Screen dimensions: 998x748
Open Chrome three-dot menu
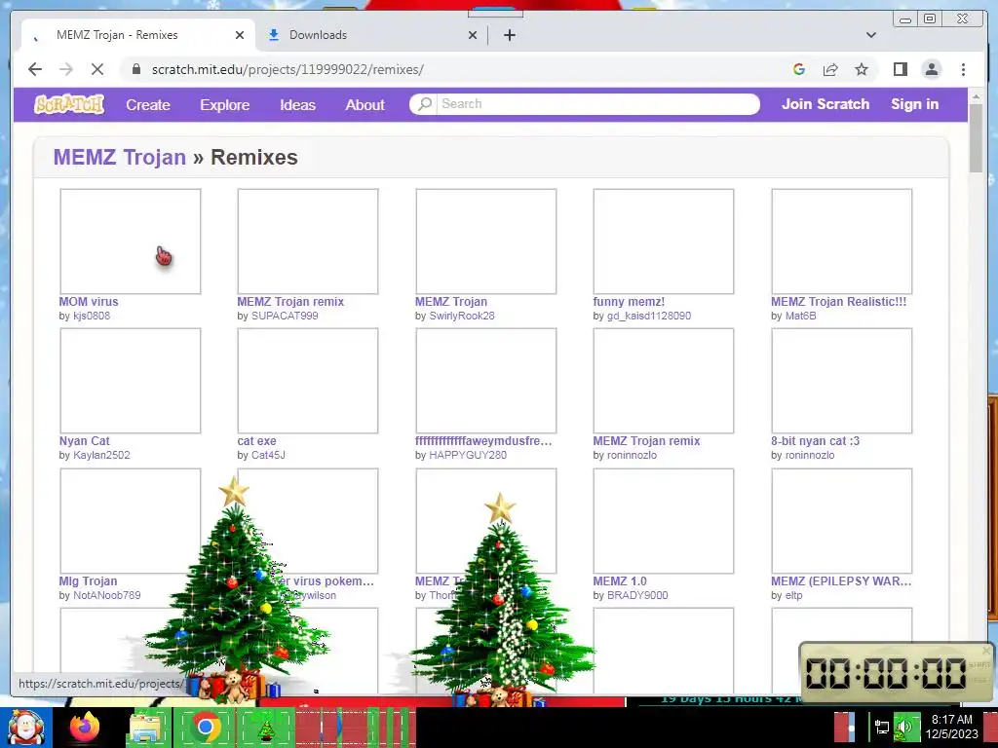(x=963, y=69)
